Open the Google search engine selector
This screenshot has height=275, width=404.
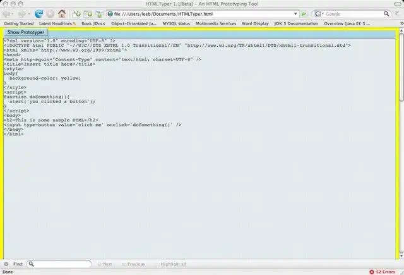click(x=319, y=14)
